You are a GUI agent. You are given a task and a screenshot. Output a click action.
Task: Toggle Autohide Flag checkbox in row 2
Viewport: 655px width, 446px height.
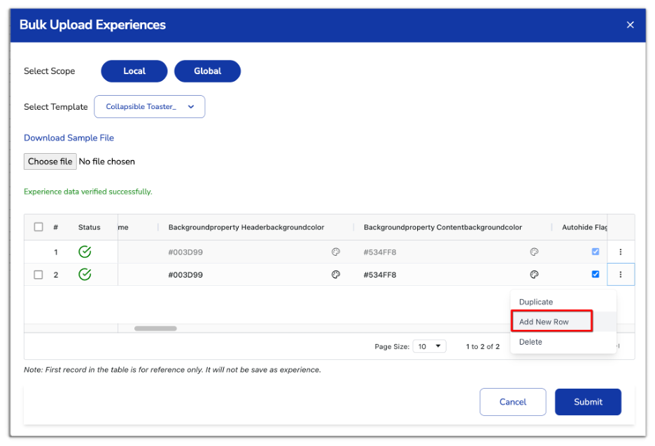point(596,274)
